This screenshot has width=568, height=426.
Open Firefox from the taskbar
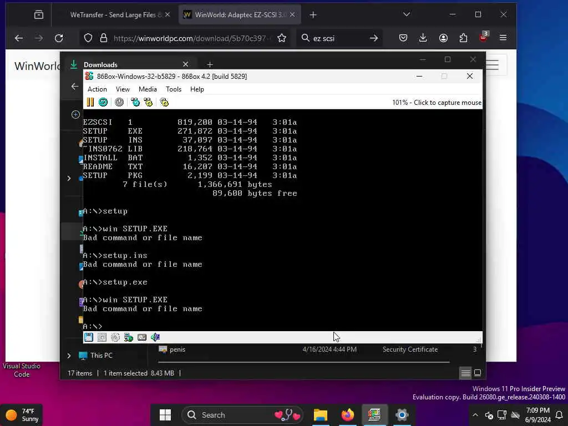348,415
